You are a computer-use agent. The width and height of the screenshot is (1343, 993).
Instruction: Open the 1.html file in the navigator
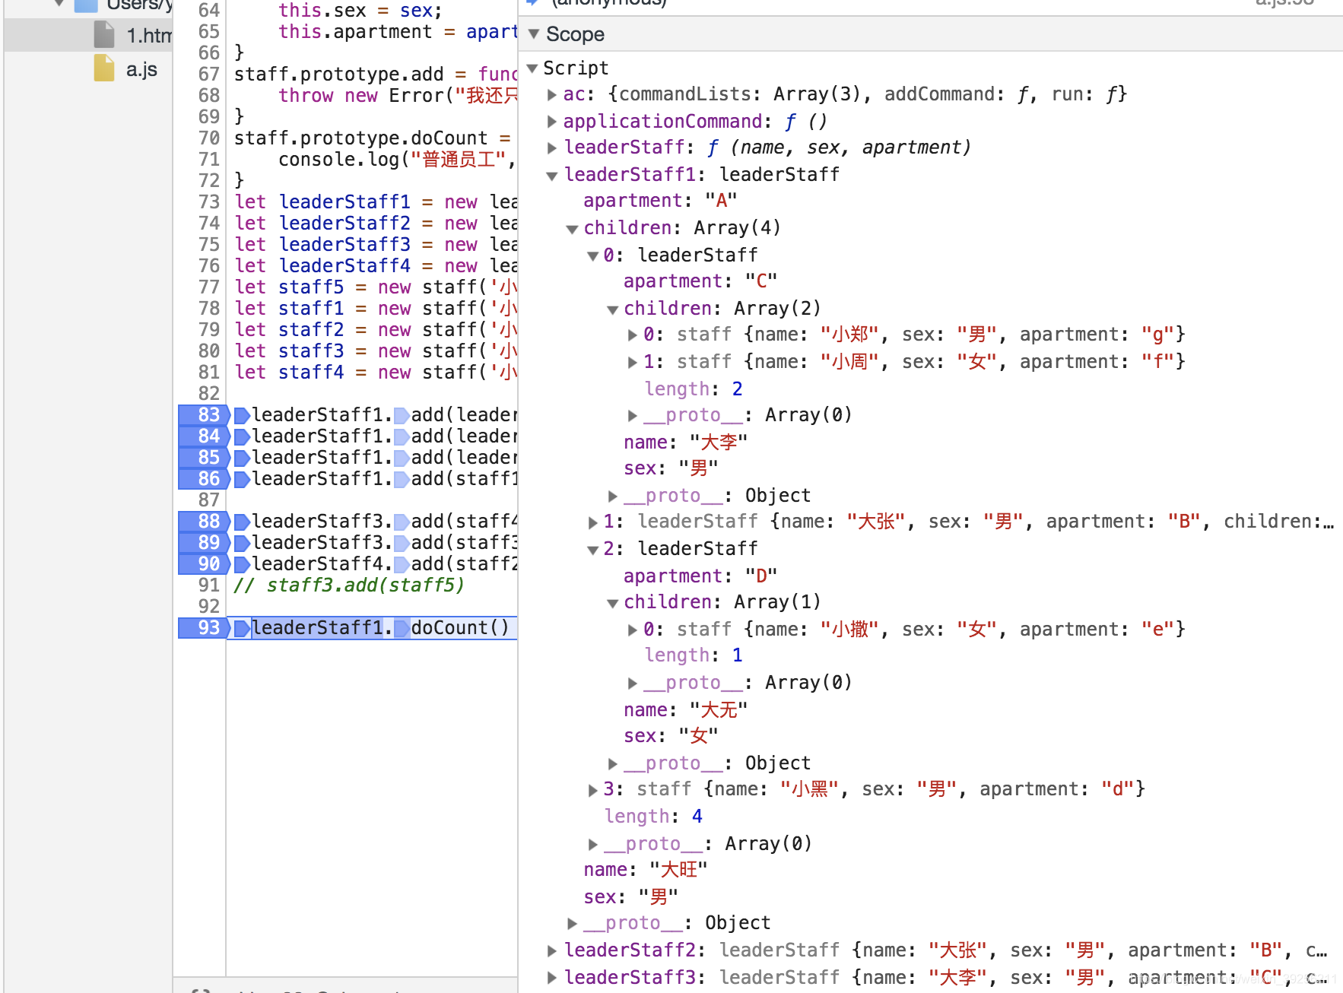coord(148,36)
